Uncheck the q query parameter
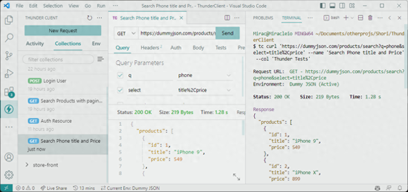408x192 pixels. (120, 75)
